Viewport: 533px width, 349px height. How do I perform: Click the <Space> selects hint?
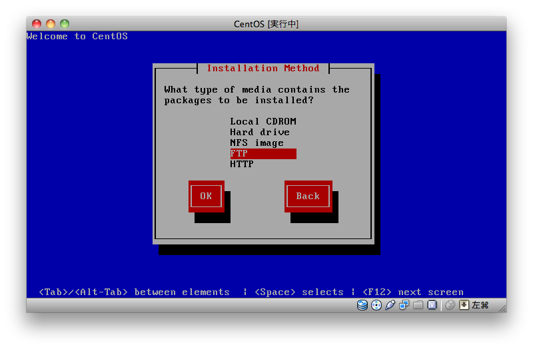(299, 292)
